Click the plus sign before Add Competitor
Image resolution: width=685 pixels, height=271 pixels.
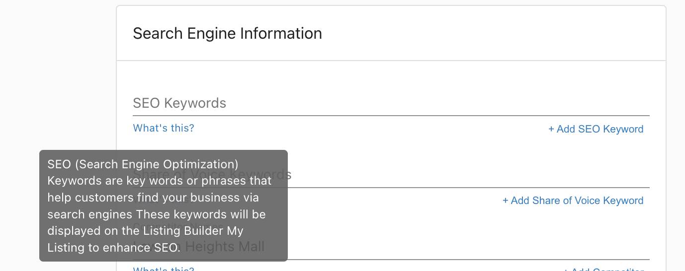(567, 270)
